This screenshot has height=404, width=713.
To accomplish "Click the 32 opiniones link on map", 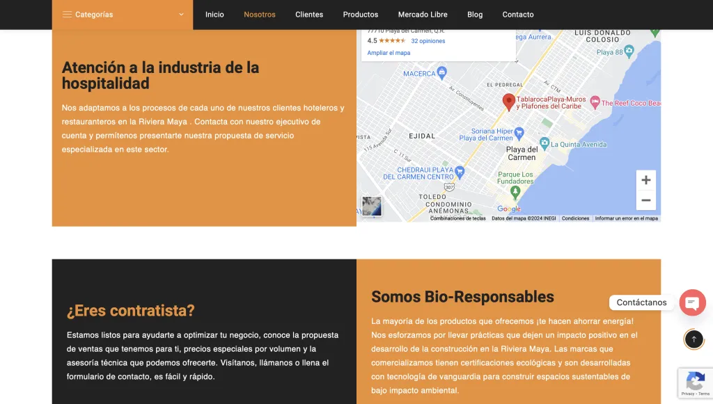I will (x=428, y=41).
